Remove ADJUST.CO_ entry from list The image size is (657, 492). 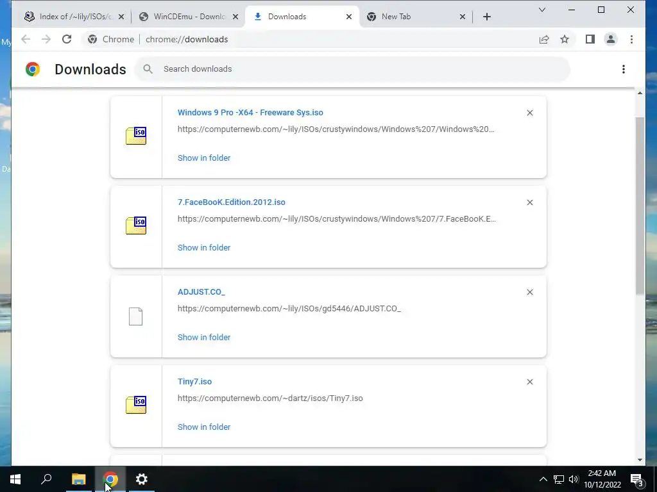click(x=529, y=292)
